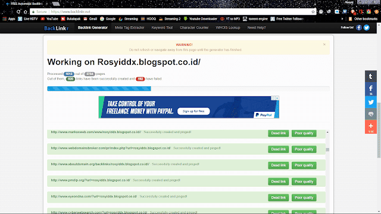Screen dimensions: 381x214
Task: Share on Tumblr from the side bar
Action: tap(370, 77)
